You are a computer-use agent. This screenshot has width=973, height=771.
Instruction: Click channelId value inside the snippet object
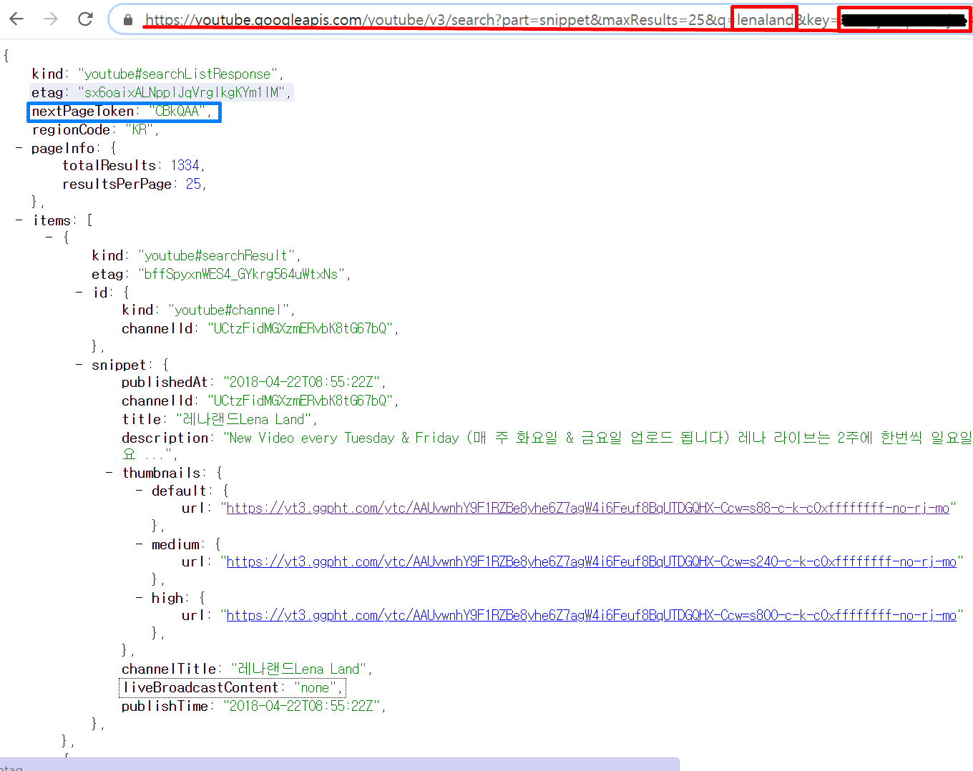[300, 401]
